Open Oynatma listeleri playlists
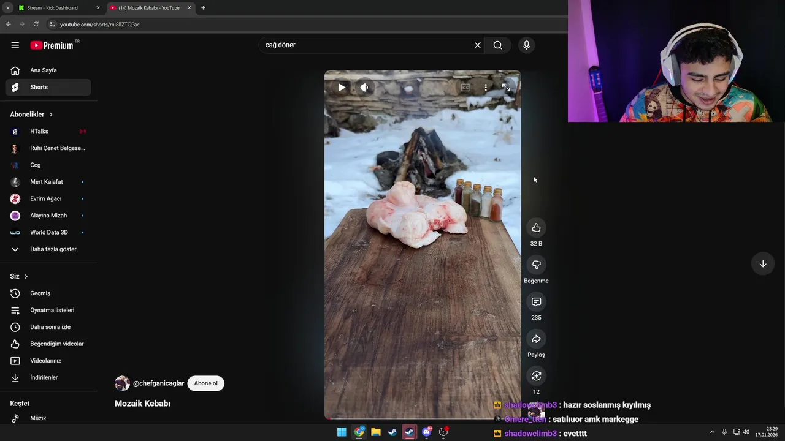The width and height of the screenshot is (785, 441). (x=48, y=310)
